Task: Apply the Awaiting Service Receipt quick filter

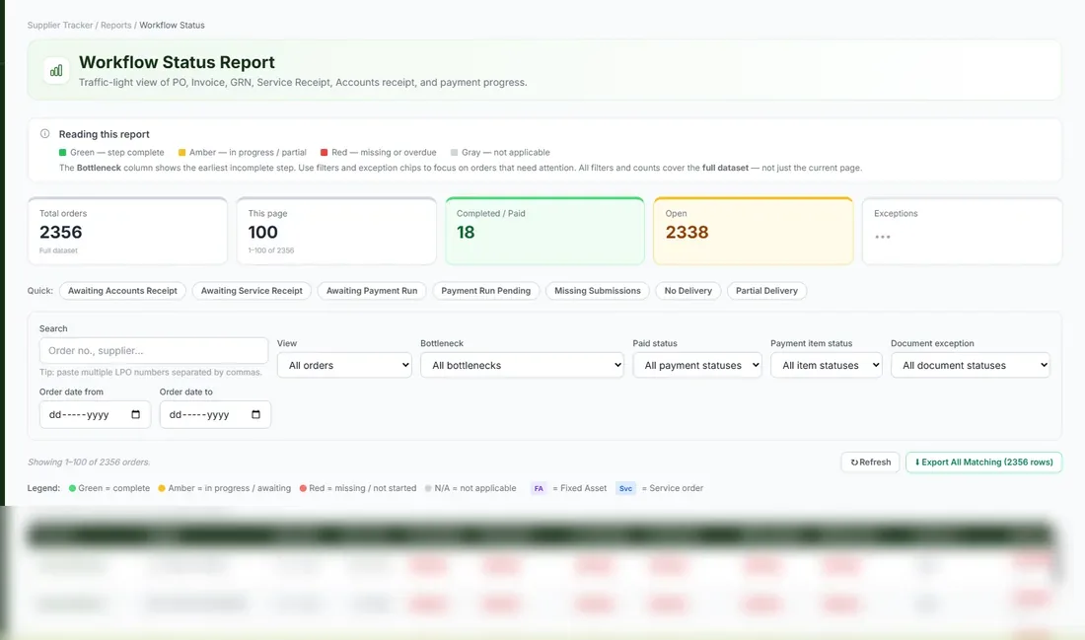Action: [x=252, y=291]
